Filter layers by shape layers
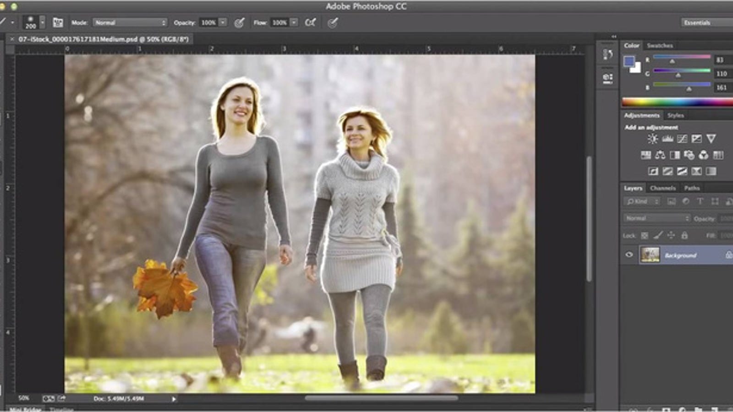This screenshot has height=412, width=733. click(x=715, y=201)
